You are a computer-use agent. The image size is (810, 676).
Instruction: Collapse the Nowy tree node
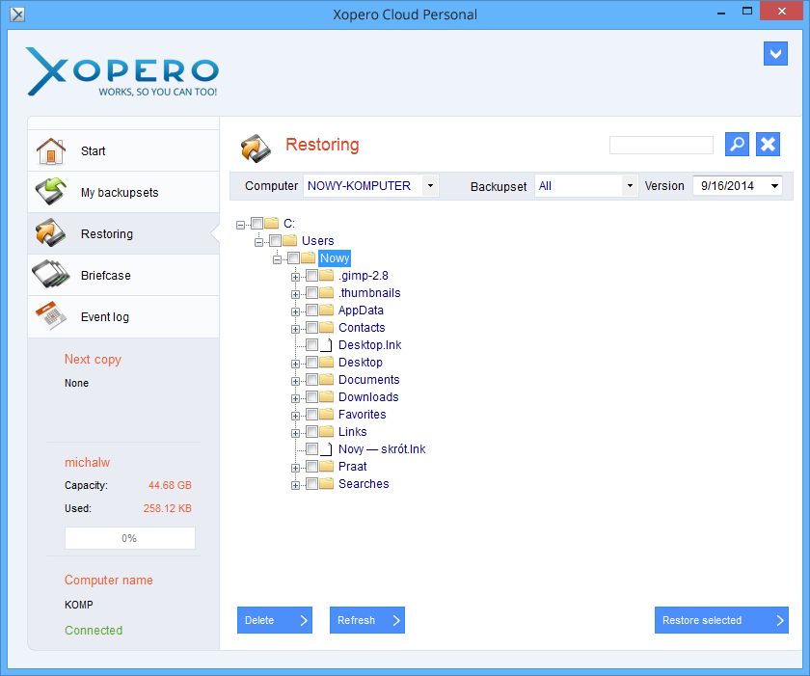tap(278, 259)
